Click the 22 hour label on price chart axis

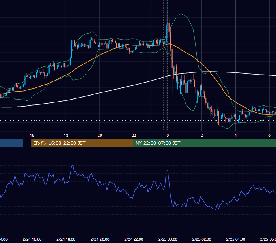[x=134, y=136]
